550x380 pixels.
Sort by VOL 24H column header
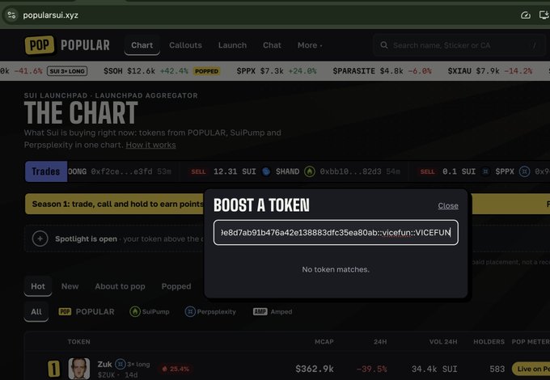coord(443,342)
